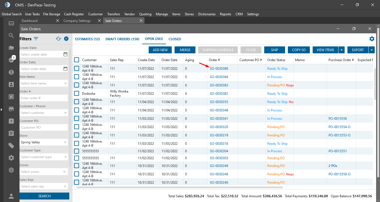380x202 pixels.
Task: Open the Reports menu
Action: click(x=225, y=14)
